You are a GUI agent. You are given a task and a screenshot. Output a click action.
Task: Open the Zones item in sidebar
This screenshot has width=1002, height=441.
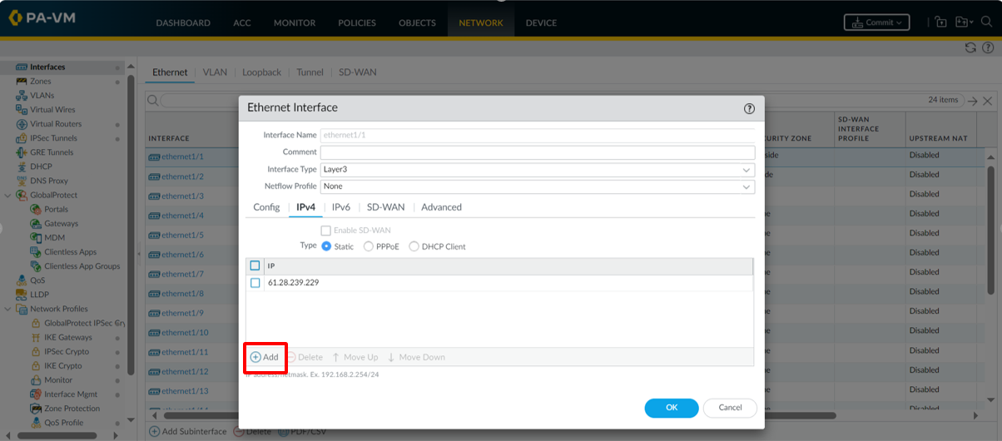40,82
